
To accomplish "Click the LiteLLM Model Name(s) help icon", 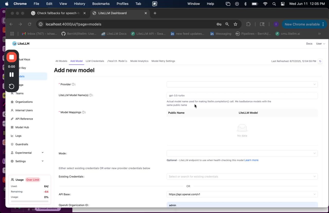I will [90, 95].
